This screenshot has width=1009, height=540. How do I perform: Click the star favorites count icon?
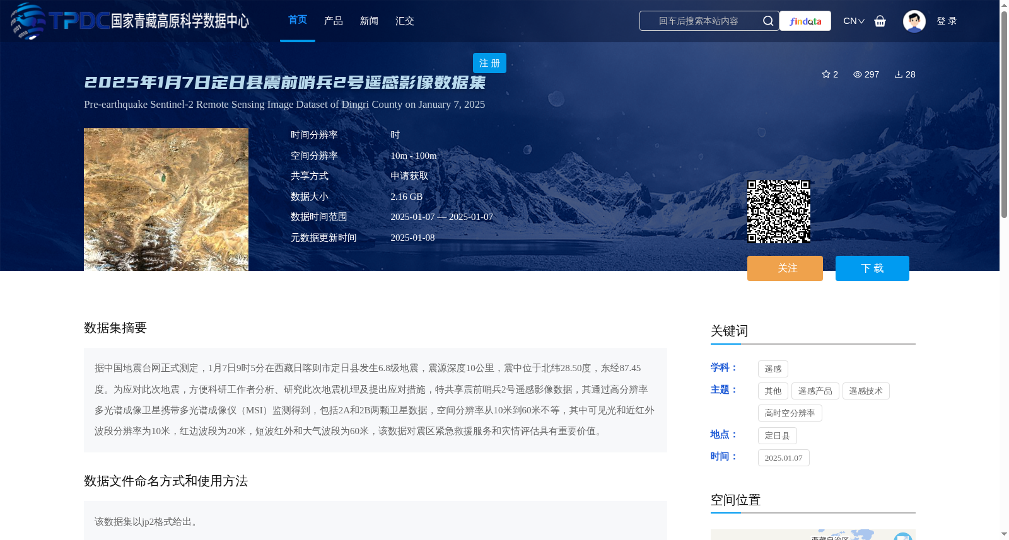pyautogui.click(x=826, y=74)
